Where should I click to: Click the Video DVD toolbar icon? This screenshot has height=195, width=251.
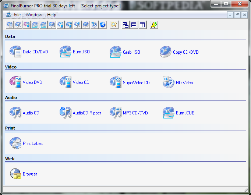point(26,25)
